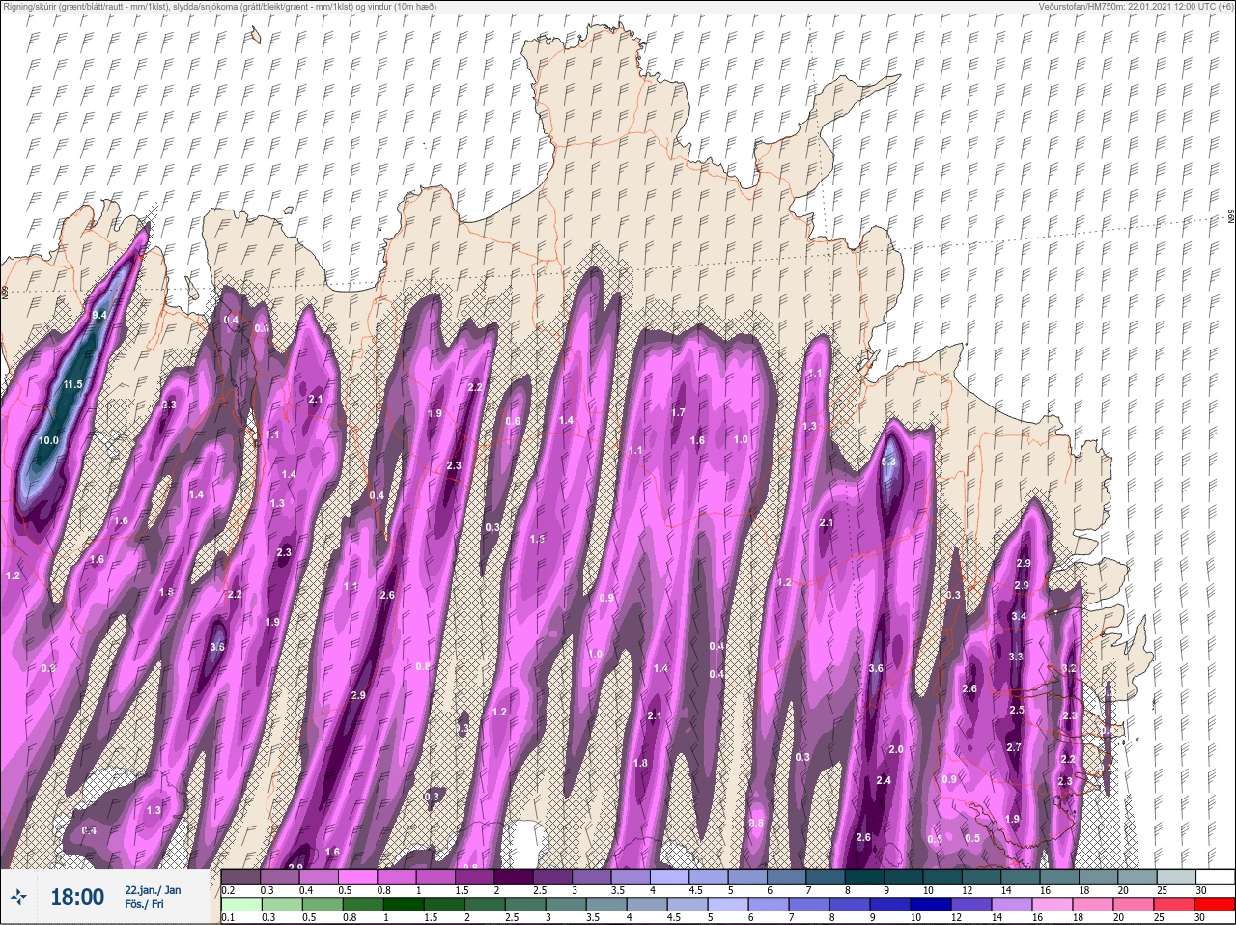Click the '0.2' label in snow legend
The image size is (1236, 925).
point(228,890)
